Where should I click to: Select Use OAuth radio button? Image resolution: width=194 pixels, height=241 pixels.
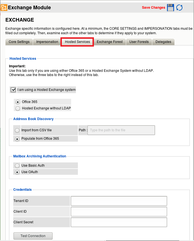(x=17, y=172)
